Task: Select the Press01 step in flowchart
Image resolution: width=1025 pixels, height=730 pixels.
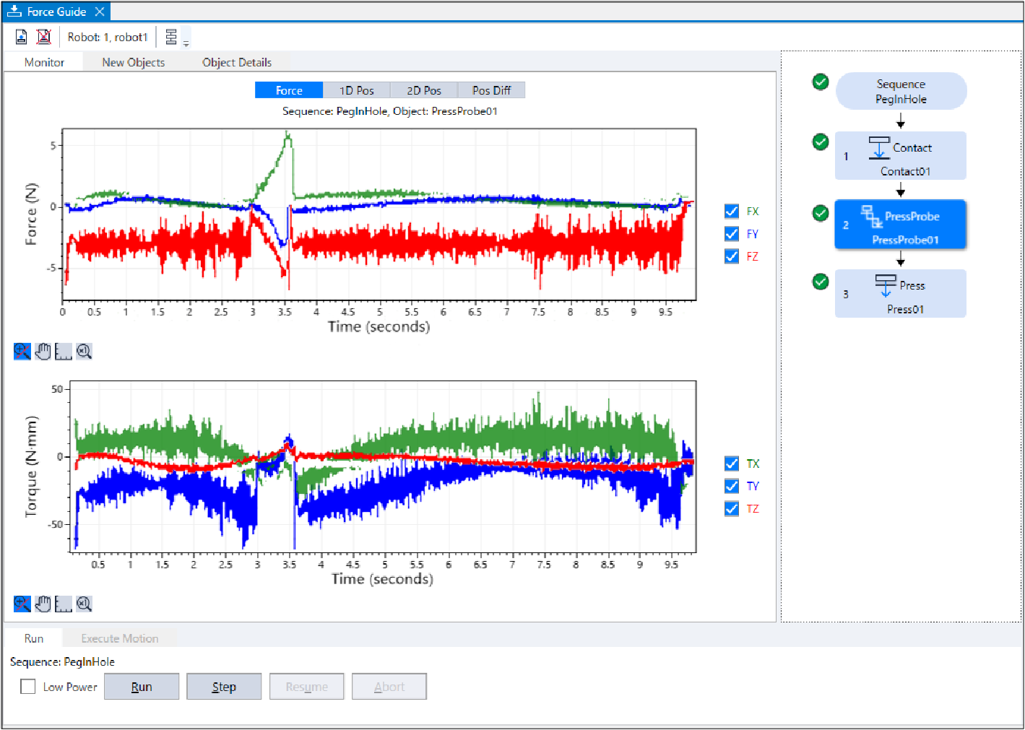Action: (x=900, y=294)
